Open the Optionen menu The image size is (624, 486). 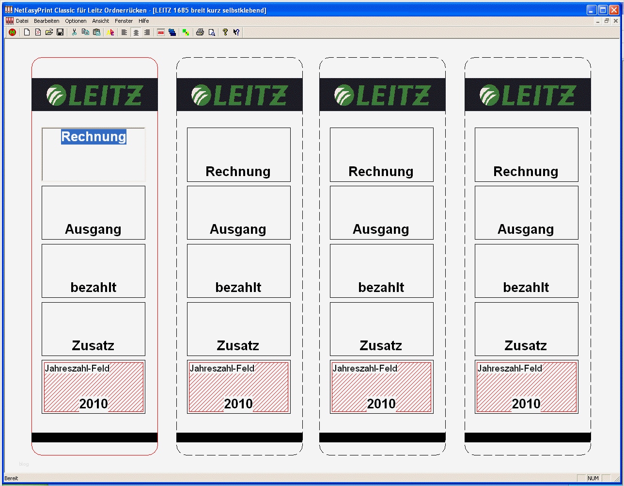coord(76,21)
